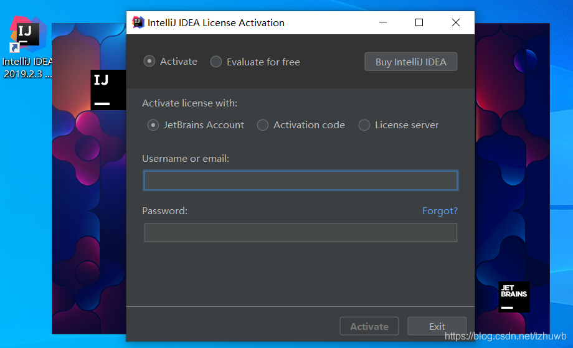
Task: Click the IntelliJ icon in the dialog title bar
Action: pos(138,22)
